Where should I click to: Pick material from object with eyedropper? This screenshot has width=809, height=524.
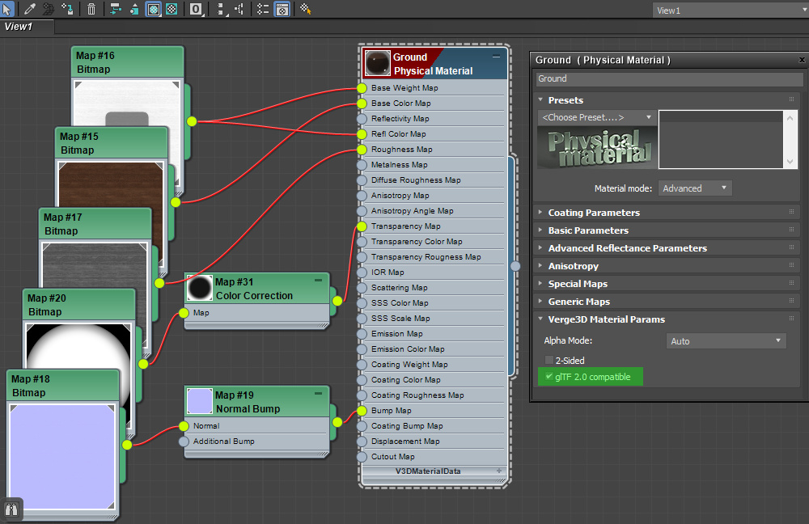(x=30, y=9)
